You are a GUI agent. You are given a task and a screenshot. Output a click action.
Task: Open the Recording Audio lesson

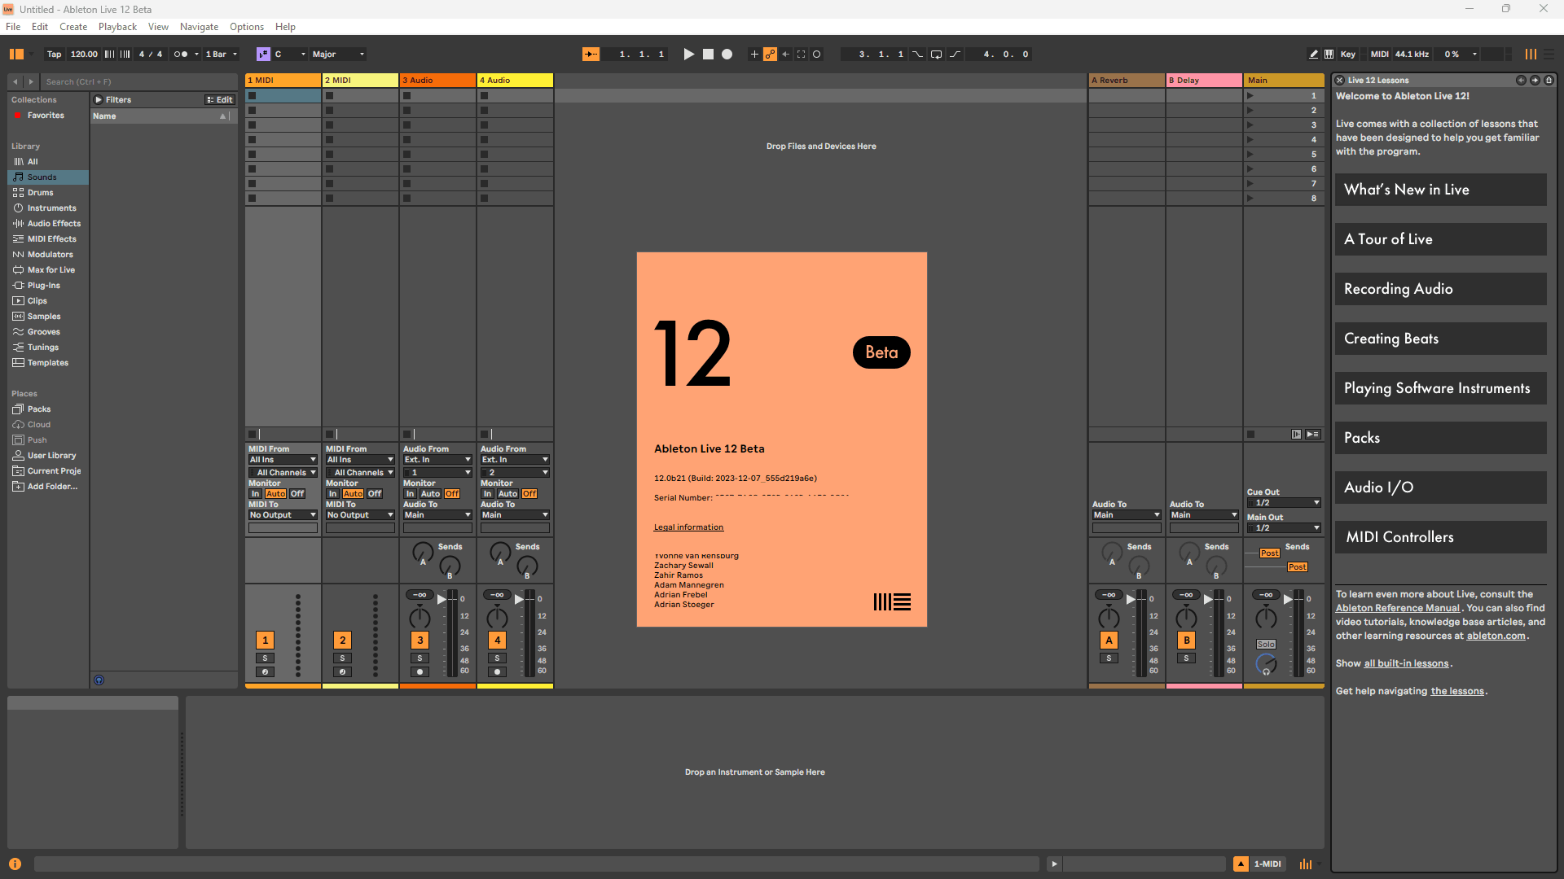pyautogui.click(x=1439, y=289)
